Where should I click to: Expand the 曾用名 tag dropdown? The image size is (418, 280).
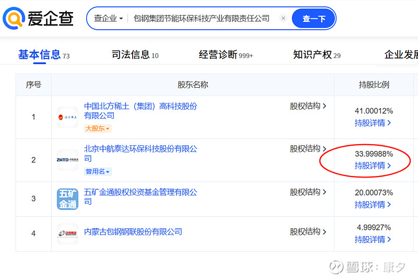(98, 171)
